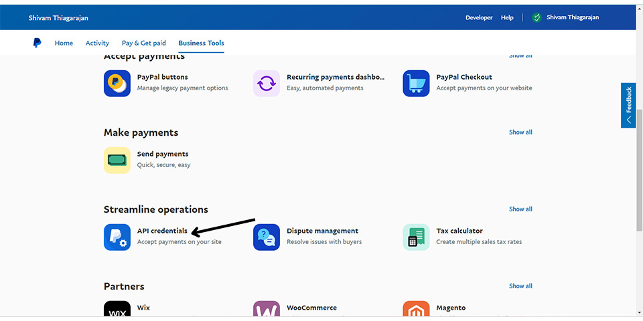This screenshot has width=643, height=321.
Task: Click the Dispute management icon
Action: coord(267,237)
